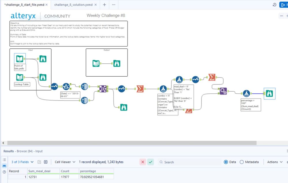Show results messages list icon

(4, 160)
